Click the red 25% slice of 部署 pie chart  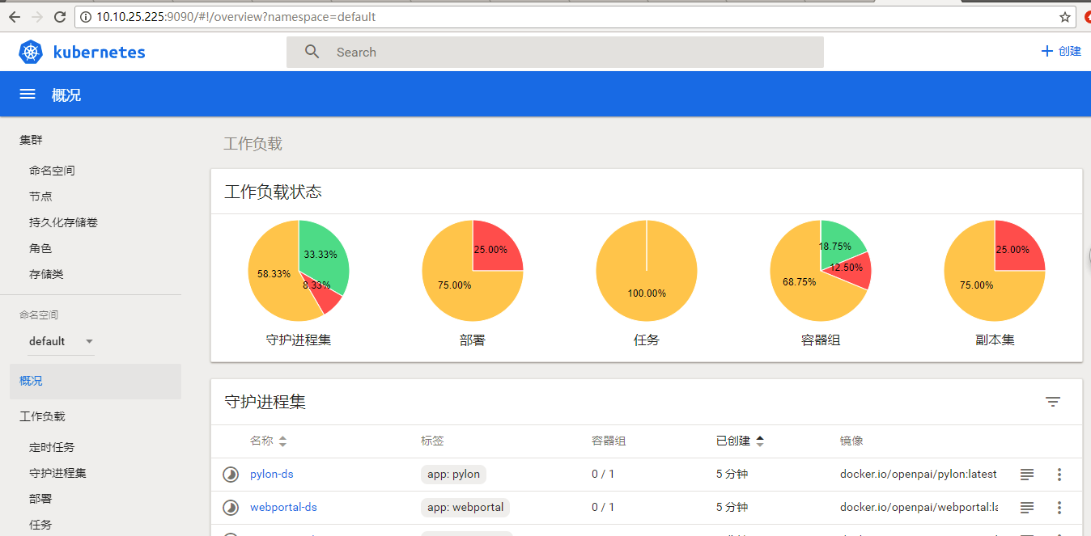point(489,249)
